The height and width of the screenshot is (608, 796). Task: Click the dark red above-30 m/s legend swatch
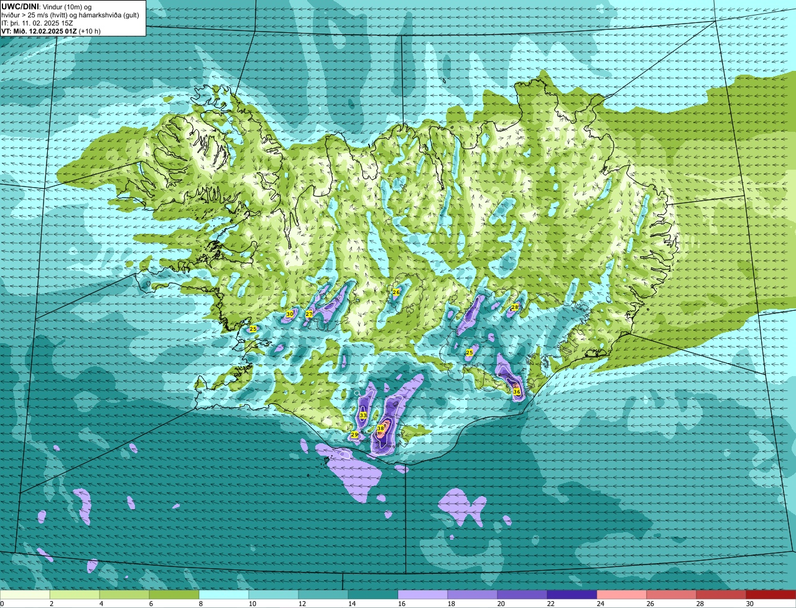pos(771,594)
